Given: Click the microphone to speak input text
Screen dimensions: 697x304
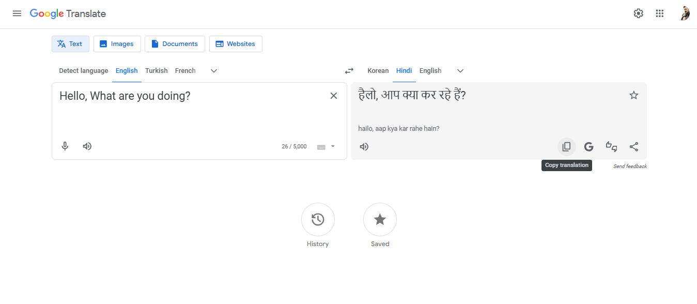Looking at the screenshot, I should 65,146.
